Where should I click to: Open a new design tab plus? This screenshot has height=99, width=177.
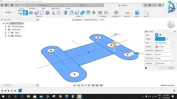(x=145, y=5)
